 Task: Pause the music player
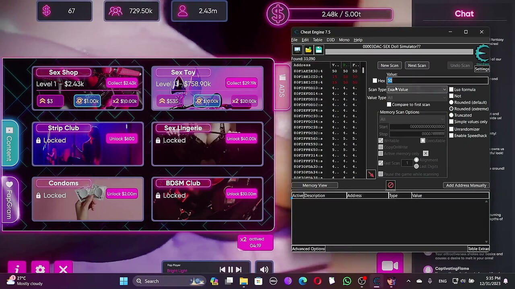[x=231, y=270]
